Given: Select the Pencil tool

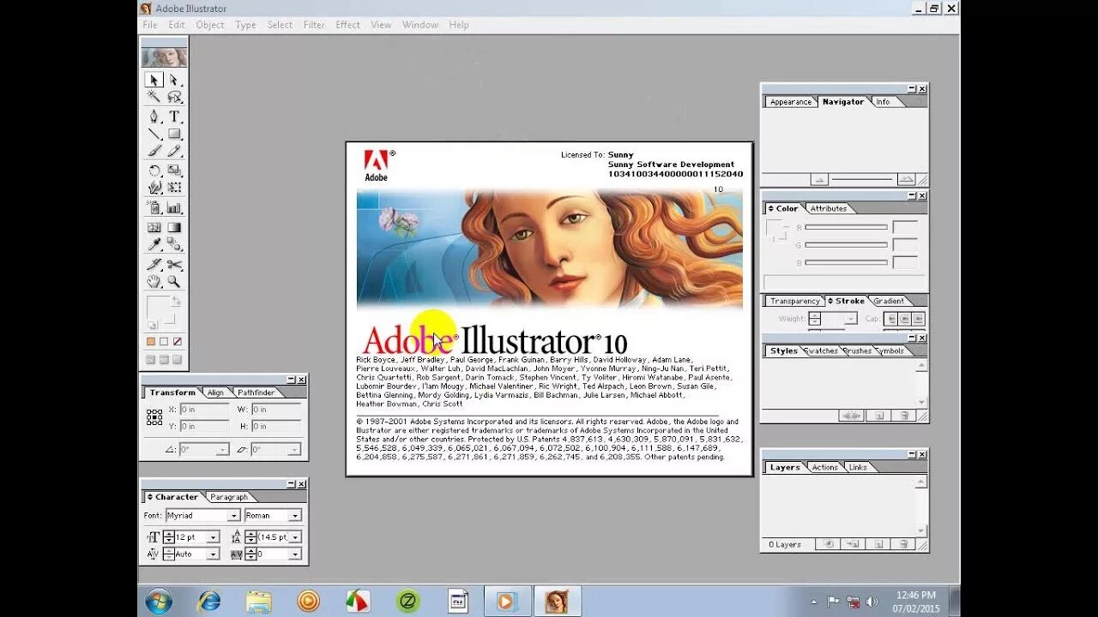Looking at the screenshot, I should pos(174,151).
